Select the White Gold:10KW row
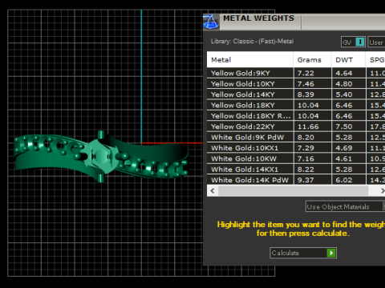This screenshot has height=288, width=385. click(x=296, y=158)
